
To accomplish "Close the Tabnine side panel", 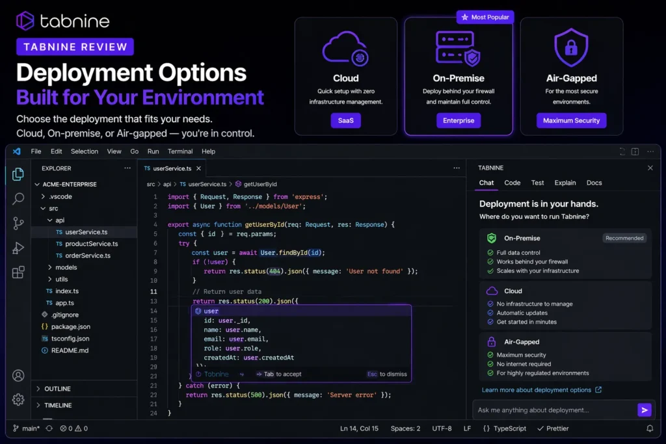I will click(650, 168).
